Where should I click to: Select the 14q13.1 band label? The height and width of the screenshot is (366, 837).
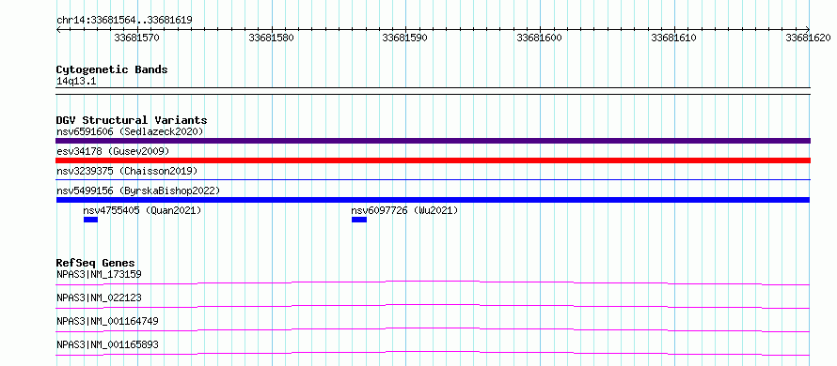click(76, 82)
